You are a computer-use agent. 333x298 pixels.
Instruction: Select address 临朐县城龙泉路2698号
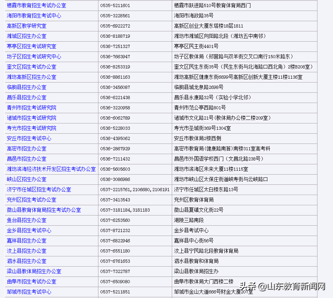point(199,87)
